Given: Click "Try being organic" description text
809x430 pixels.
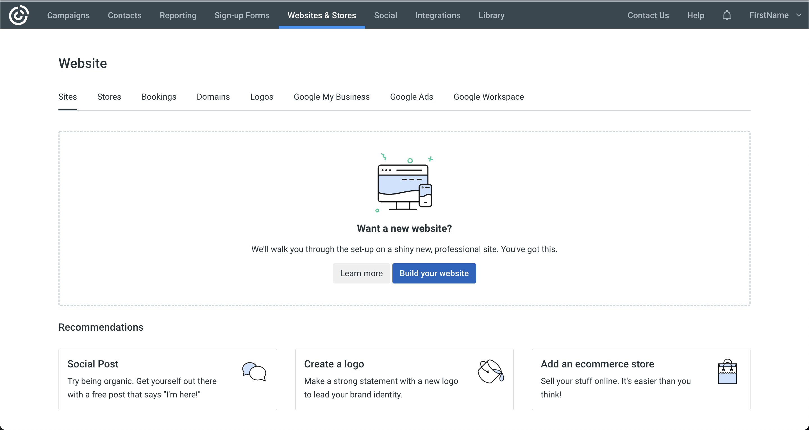Looking at the screenshot, I should coord(142,388).
